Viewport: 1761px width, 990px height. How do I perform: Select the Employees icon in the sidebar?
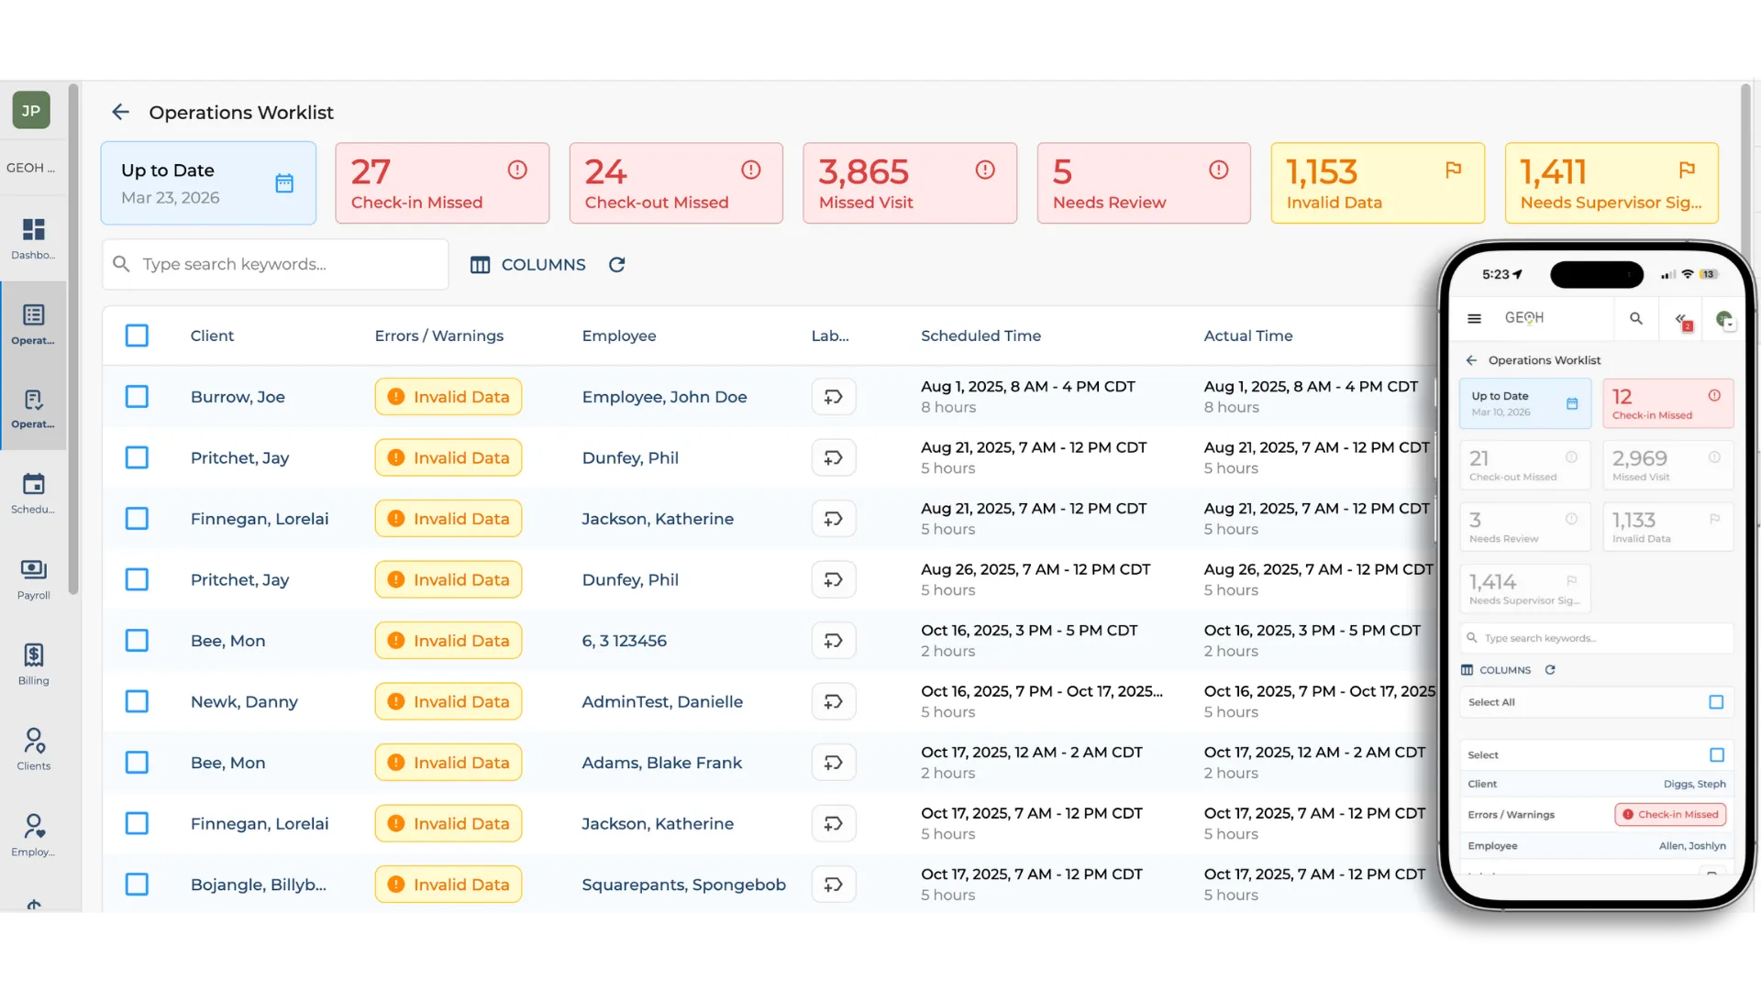coord(33,832)
